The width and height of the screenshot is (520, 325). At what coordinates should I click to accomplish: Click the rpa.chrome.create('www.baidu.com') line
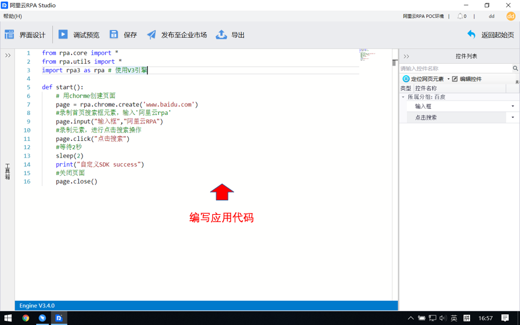click(x=127, y=105)
